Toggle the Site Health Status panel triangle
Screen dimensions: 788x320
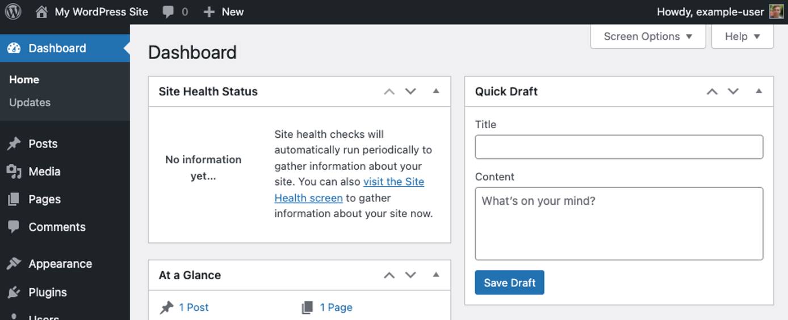coord(436,91)
